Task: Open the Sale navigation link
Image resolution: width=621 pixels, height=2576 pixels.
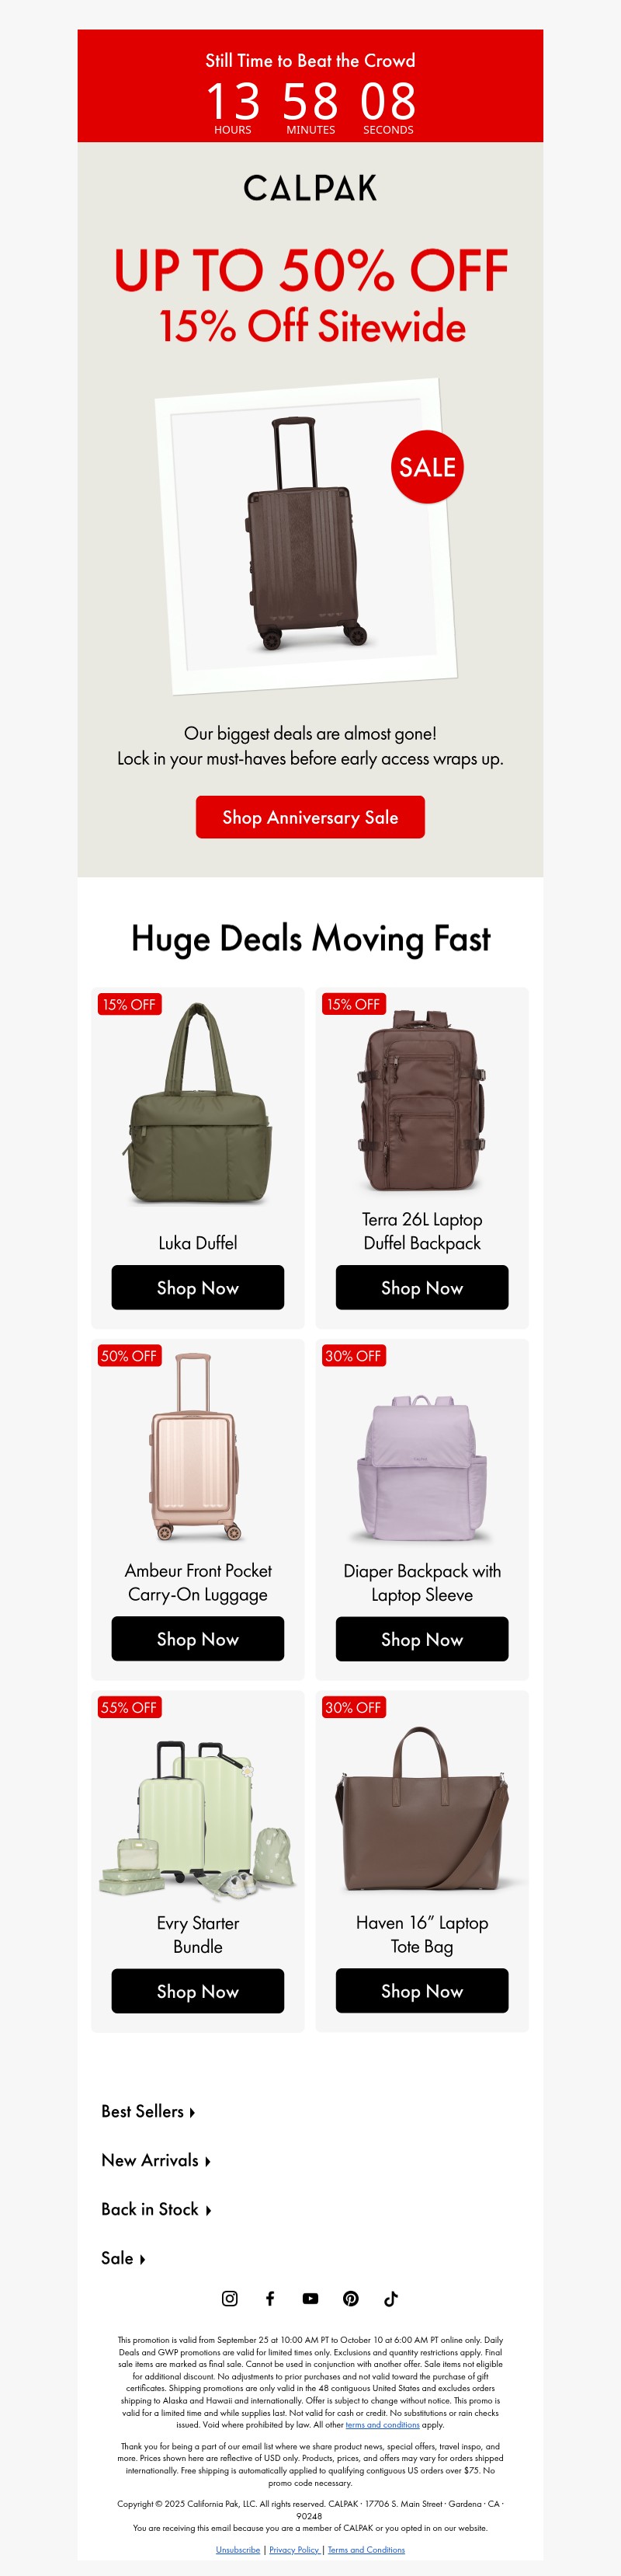Action: [123, 2258]
